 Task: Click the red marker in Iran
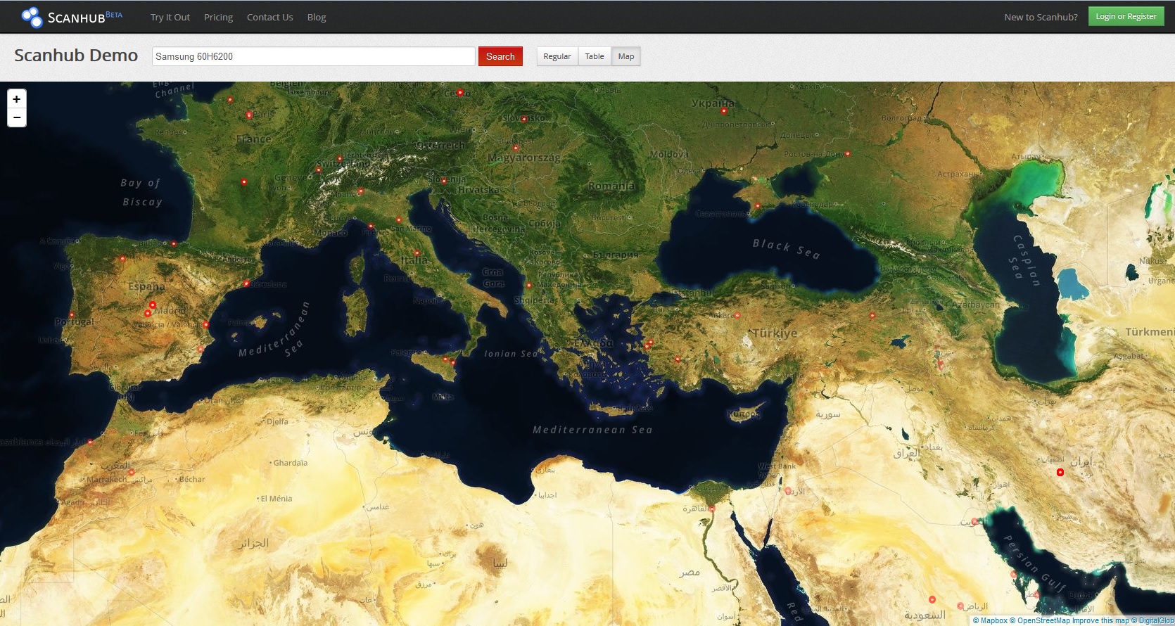[x=1060, y=473]
